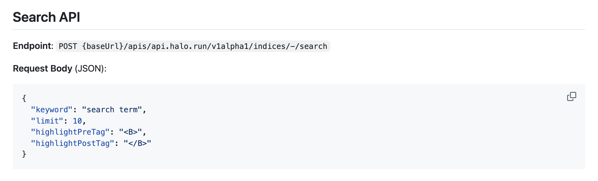Click the "<B>" string value
Viewport: 598px width, 181px height.
[x=130, y=132]
